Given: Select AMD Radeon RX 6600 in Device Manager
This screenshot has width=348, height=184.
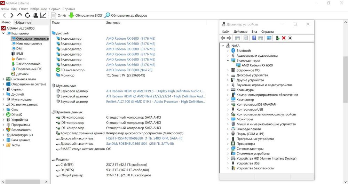Looking at the screenshot, I should (x=257, y=65).
